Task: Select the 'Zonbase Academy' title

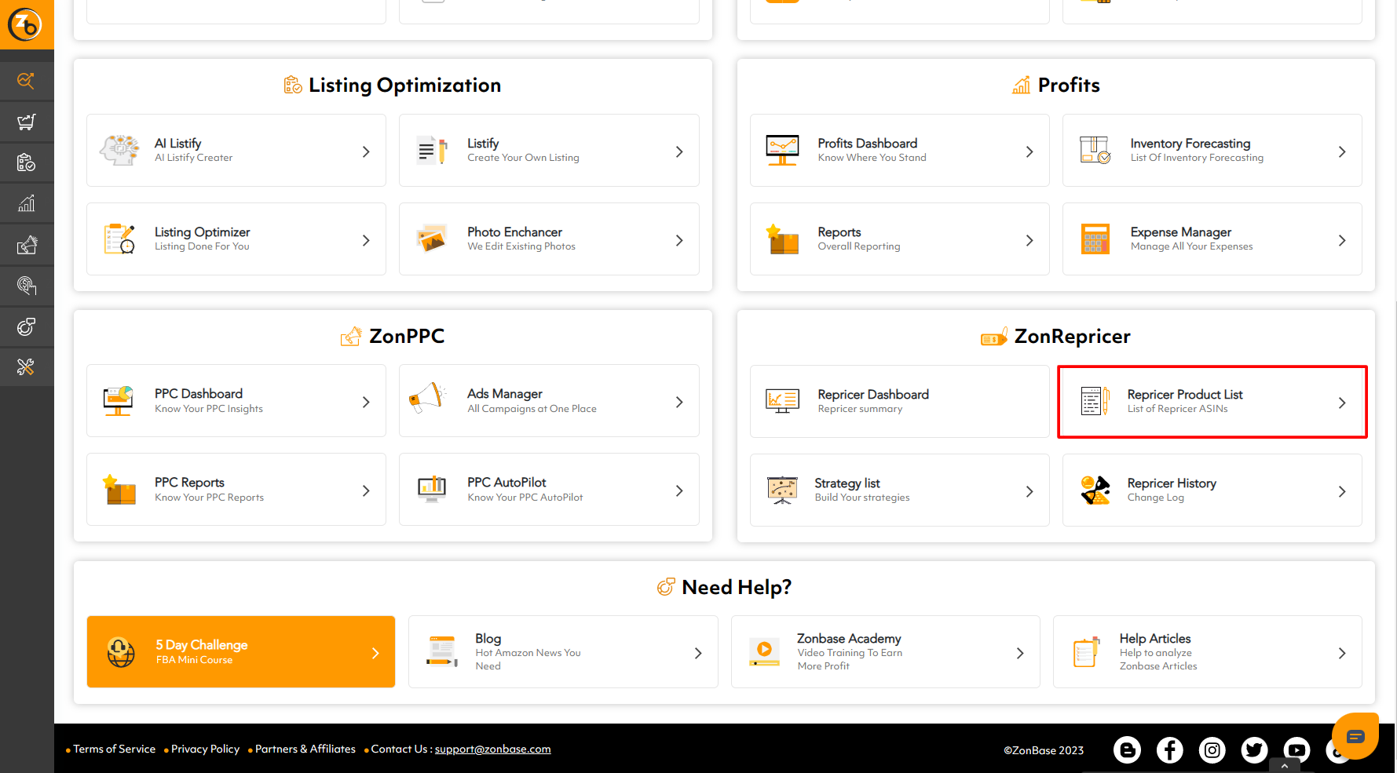Action: (x=849, y=638)
